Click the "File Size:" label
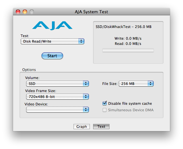Screen dimensions: 183x149 click(110, 84)
